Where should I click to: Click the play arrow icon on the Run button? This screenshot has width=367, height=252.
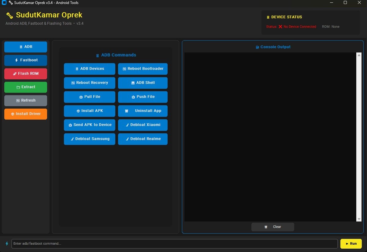347,243
